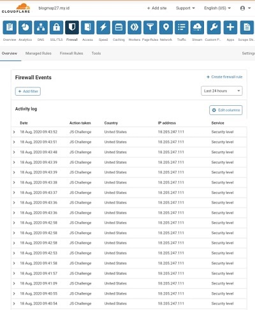The height and width of the screenshot is (310, 255).
Task: Click the Action taken column header
Action: (x=80, y=123)
